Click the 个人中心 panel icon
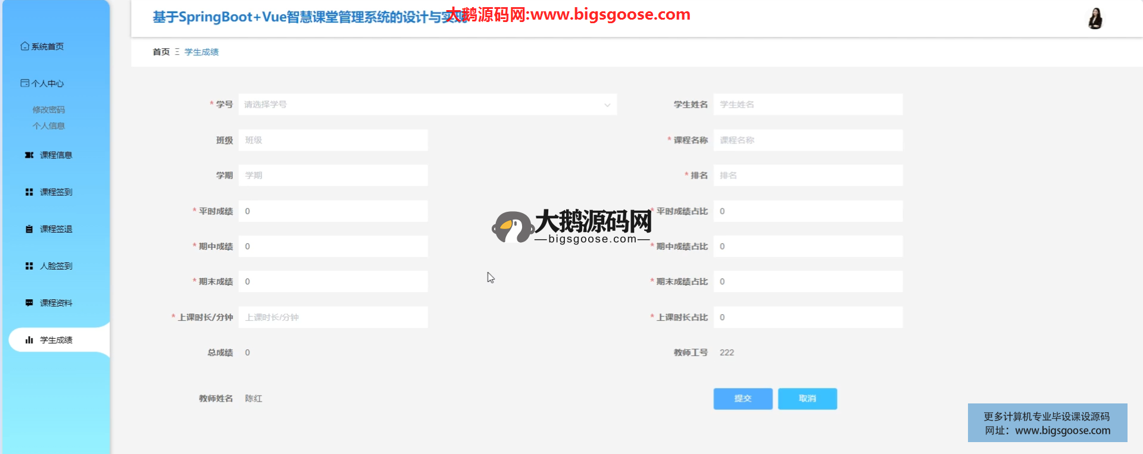The height and width of the screenshot is (454, 1143). point(24,83)
